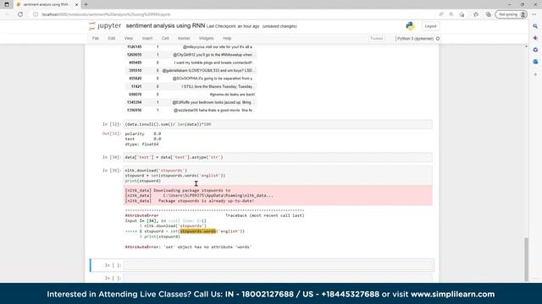Click table row index 1396956

134,111
